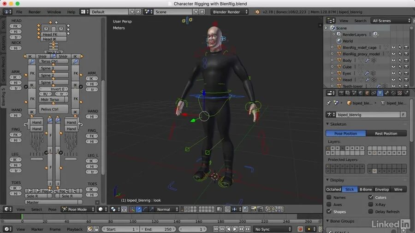Set bone display to Wire
Viewport: 415px width, 233px height.
(x=398, y=189)
